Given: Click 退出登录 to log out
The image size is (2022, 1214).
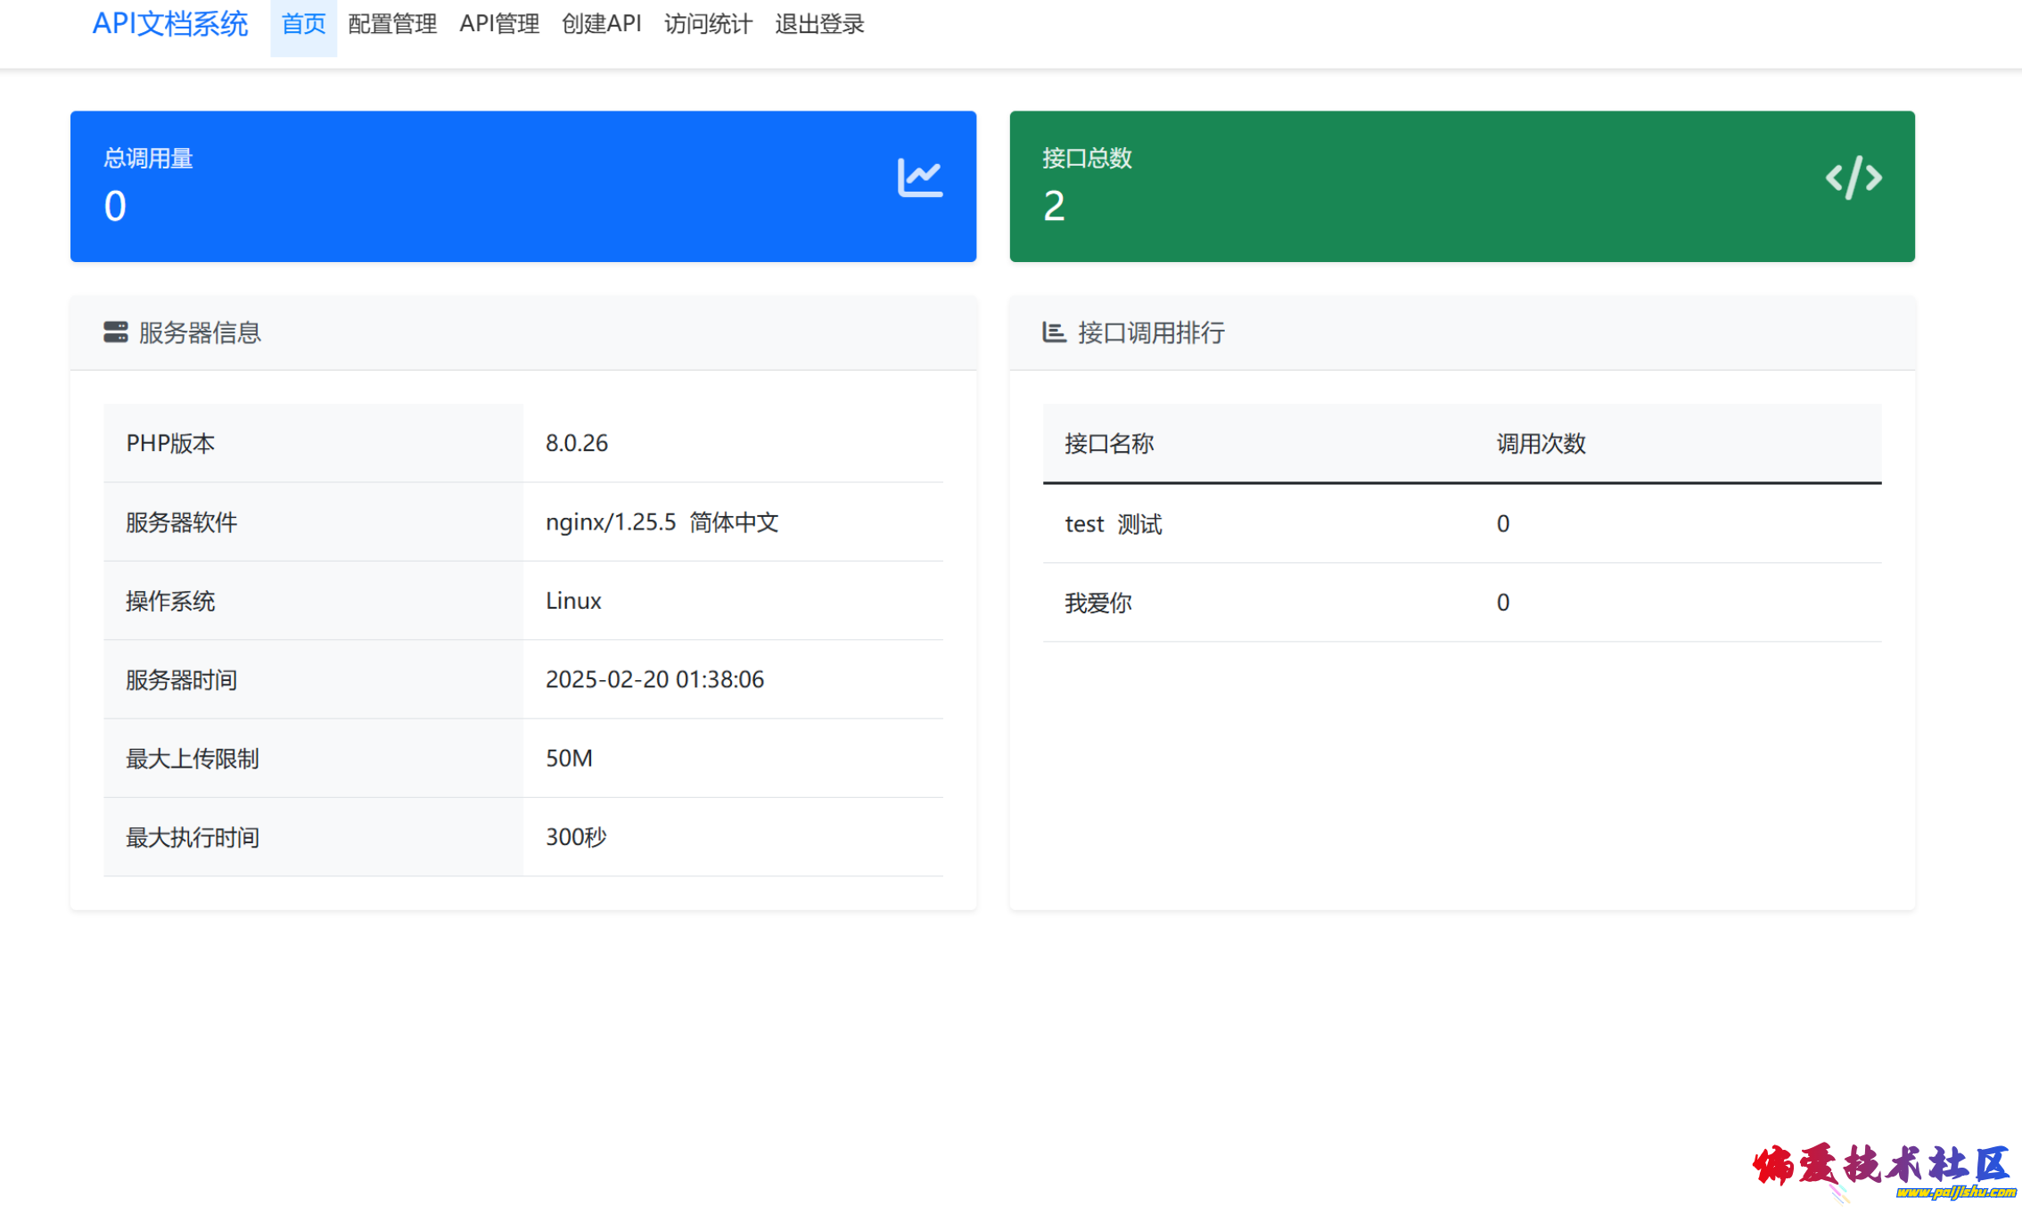Looking at the screenshot, I should [819, 24].
